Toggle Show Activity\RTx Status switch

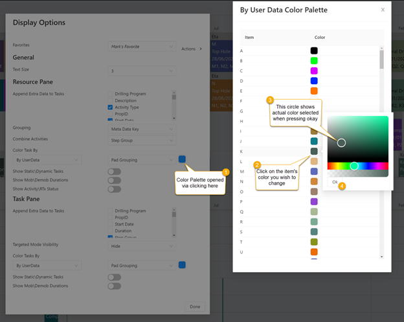[x=115, y=189]
